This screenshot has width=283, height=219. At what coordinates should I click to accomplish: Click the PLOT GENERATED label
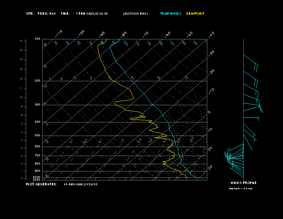(x=41, y=184)
